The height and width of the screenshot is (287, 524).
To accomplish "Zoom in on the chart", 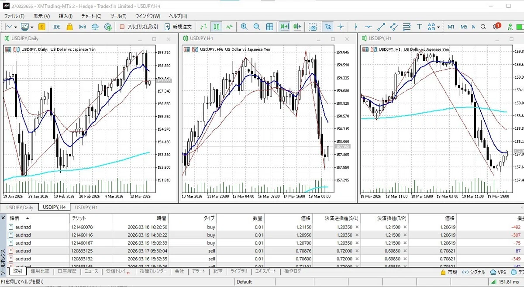I will 244,27.
